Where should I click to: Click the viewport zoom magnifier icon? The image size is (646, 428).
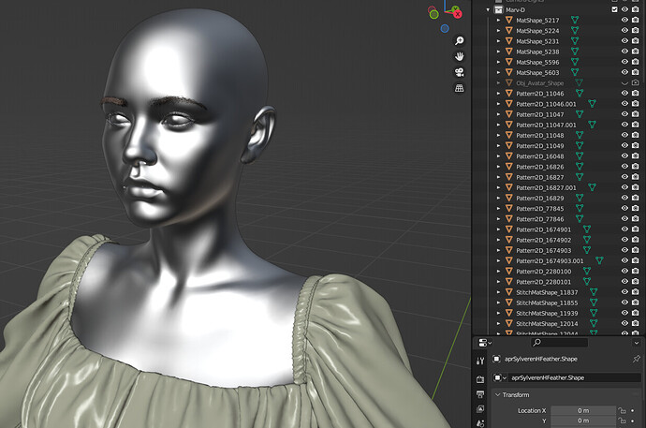tap(459, 40)
